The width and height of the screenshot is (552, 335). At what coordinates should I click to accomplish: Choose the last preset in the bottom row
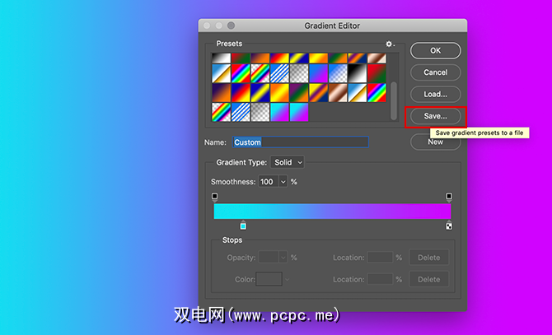click(298, 111)
